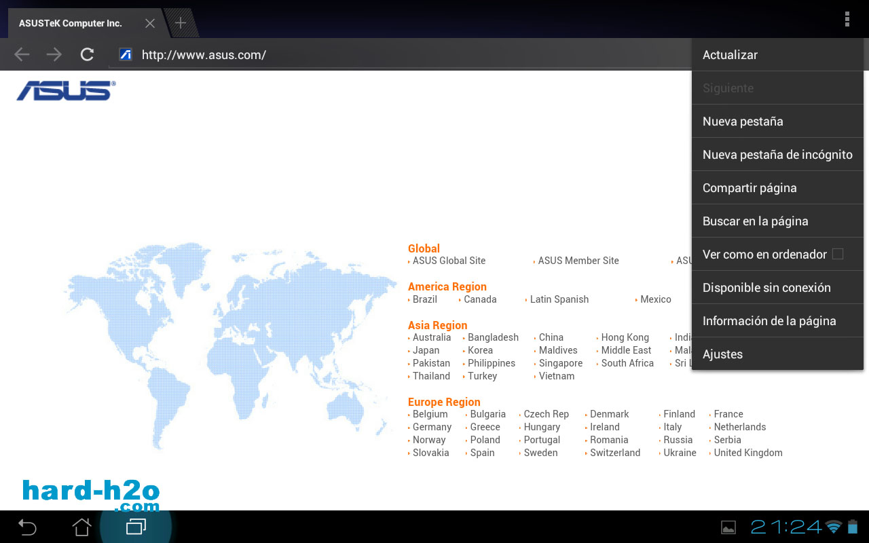The height and width of the screenshot is (543, 869).
Task: Open the Russia link
Action: (678, 440)
